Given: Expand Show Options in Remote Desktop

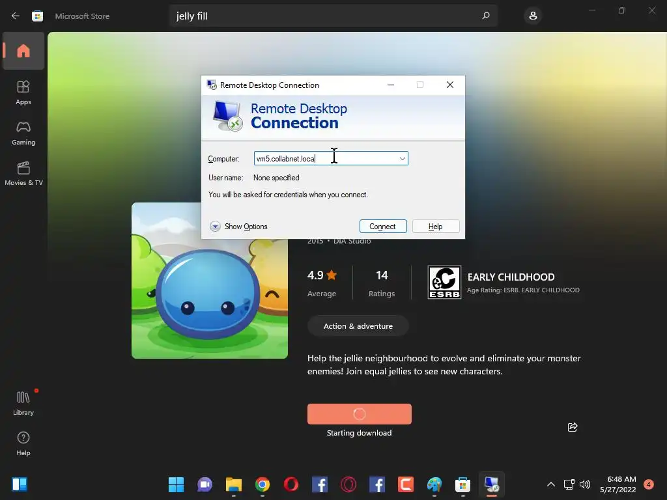Looking at the screenshot, I should 238,227.
